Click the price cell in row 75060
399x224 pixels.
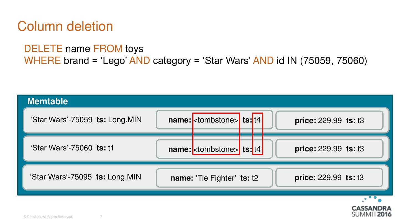(x=329, y=149)
